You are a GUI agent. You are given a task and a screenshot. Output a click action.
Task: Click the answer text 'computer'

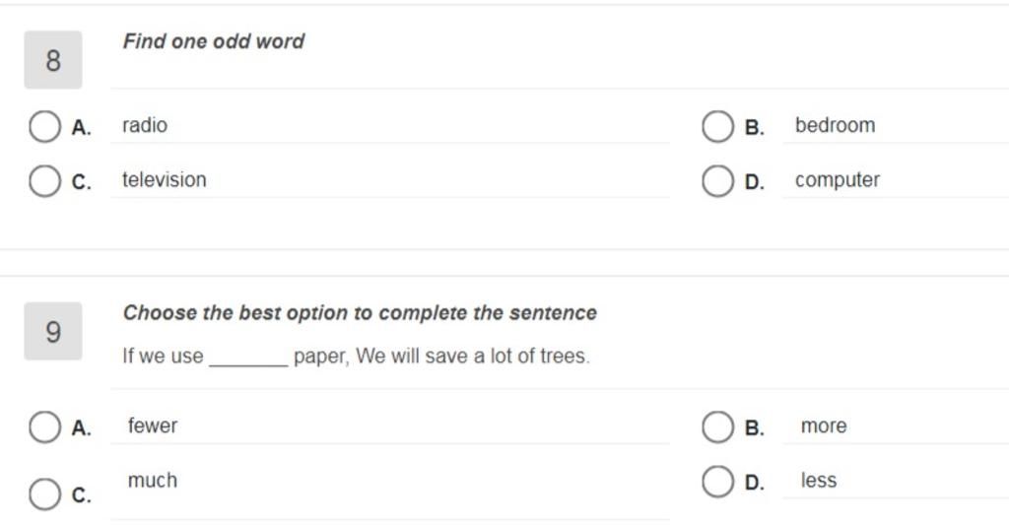pos(838,180)
